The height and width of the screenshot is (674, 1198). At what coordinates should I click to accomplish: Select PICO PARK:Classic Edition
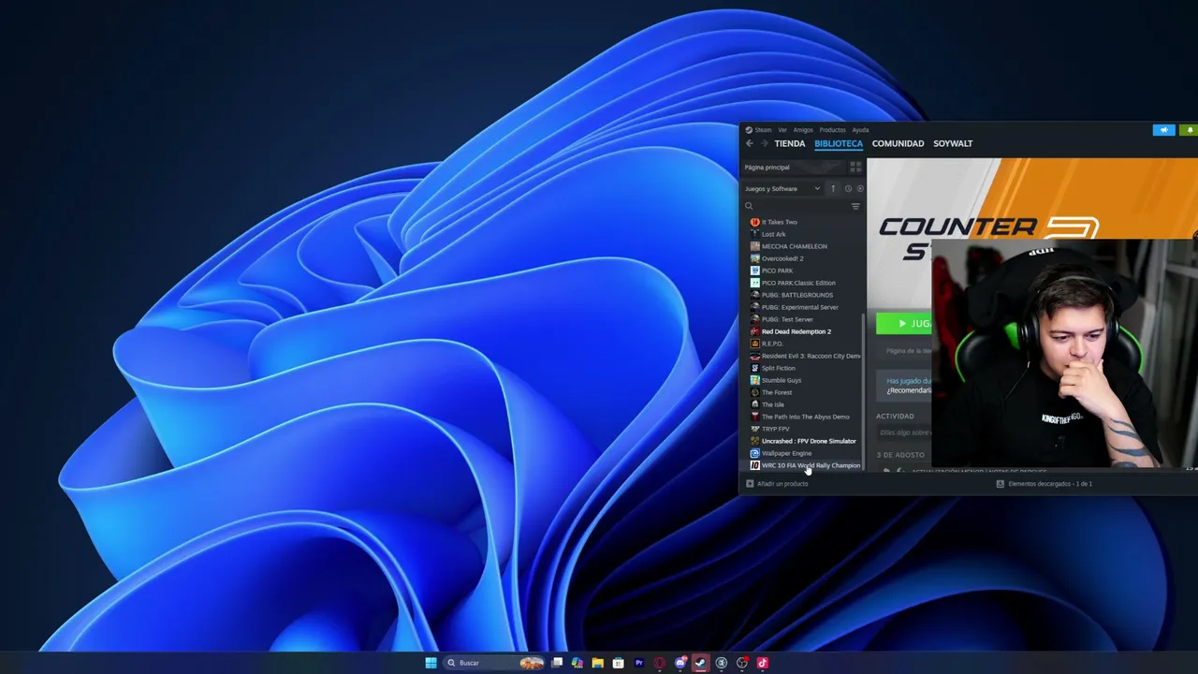798,283
